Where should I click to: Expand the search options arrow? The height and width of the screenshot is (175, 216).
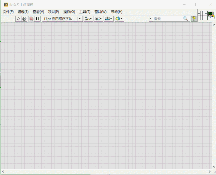point(151,19)
